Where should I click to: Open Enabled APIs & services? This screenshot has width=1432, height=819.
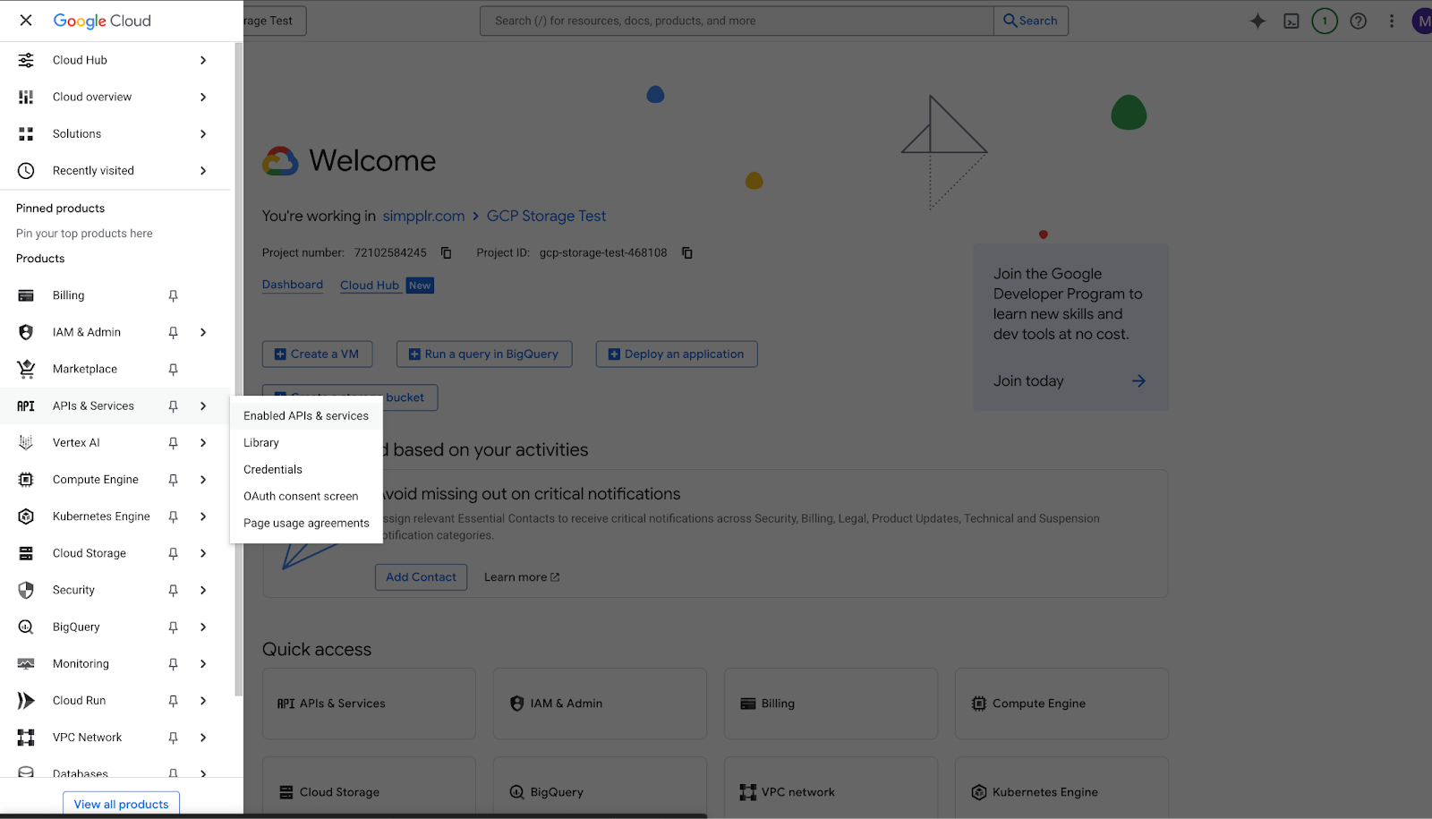tap(306, 415)
